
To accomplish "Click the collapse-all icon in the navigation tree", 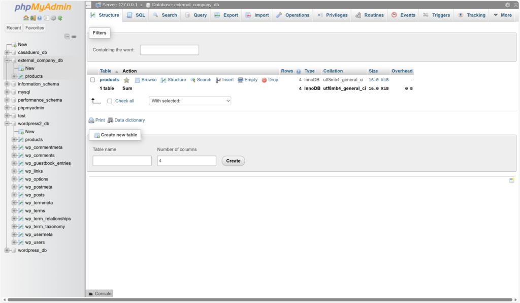I will point(67,37).
